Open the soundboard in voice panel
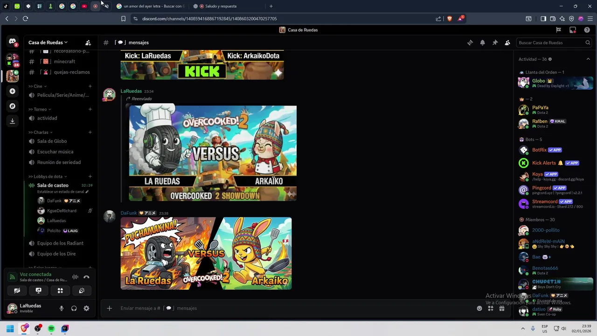Image resolution: width=597 pixels, height=336 pixels. pos(82,291)
